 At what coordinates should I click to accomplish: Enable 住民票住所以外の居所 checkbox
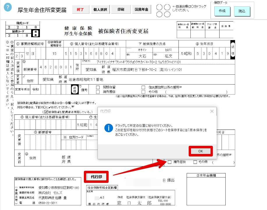(x=143, y=87)
